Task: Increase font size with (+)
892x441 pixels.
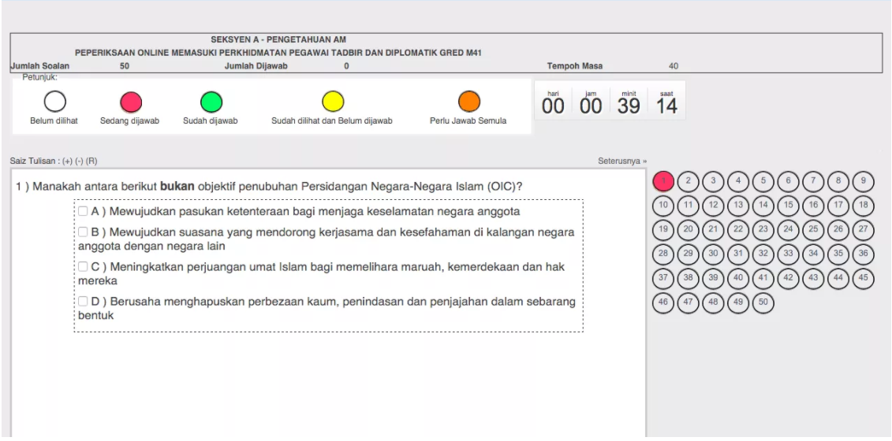Action: [68, 161]
